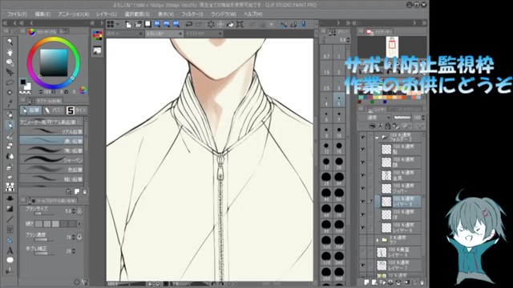
Task: Show the hidden ラフ folder
Action: point(362,240)
